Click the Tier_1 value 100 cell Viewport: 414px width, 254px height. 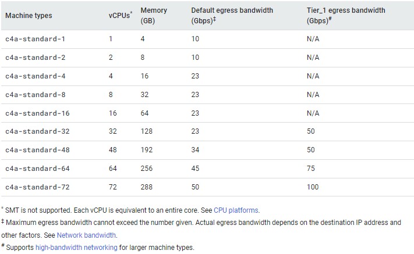click(312, 187)
